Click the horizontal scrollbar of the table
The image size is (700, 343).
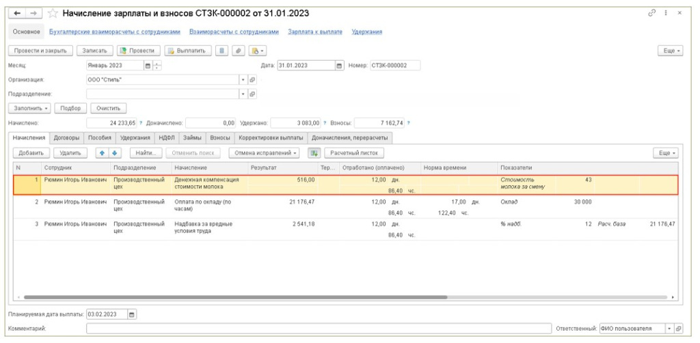coord(235,297)
